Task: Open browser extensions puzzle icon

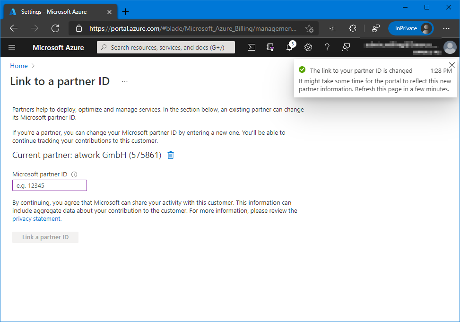Action: point(353,28)
